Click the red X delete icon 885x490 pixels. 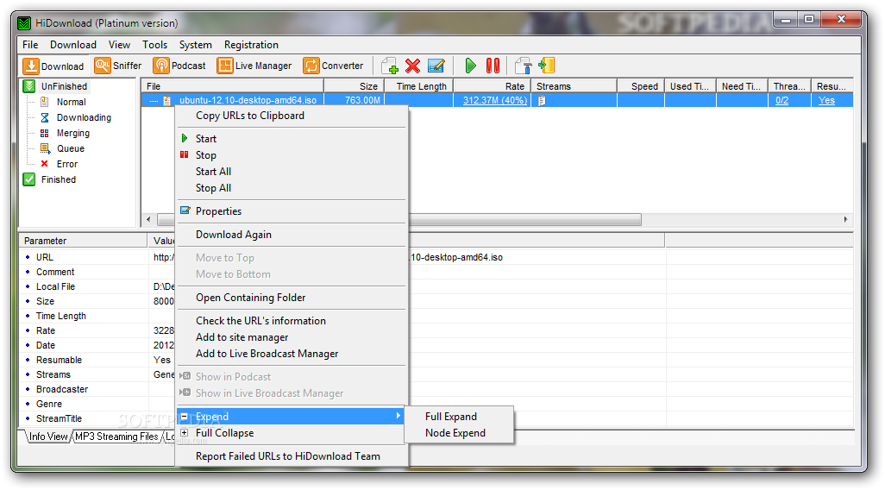[412, 66]
